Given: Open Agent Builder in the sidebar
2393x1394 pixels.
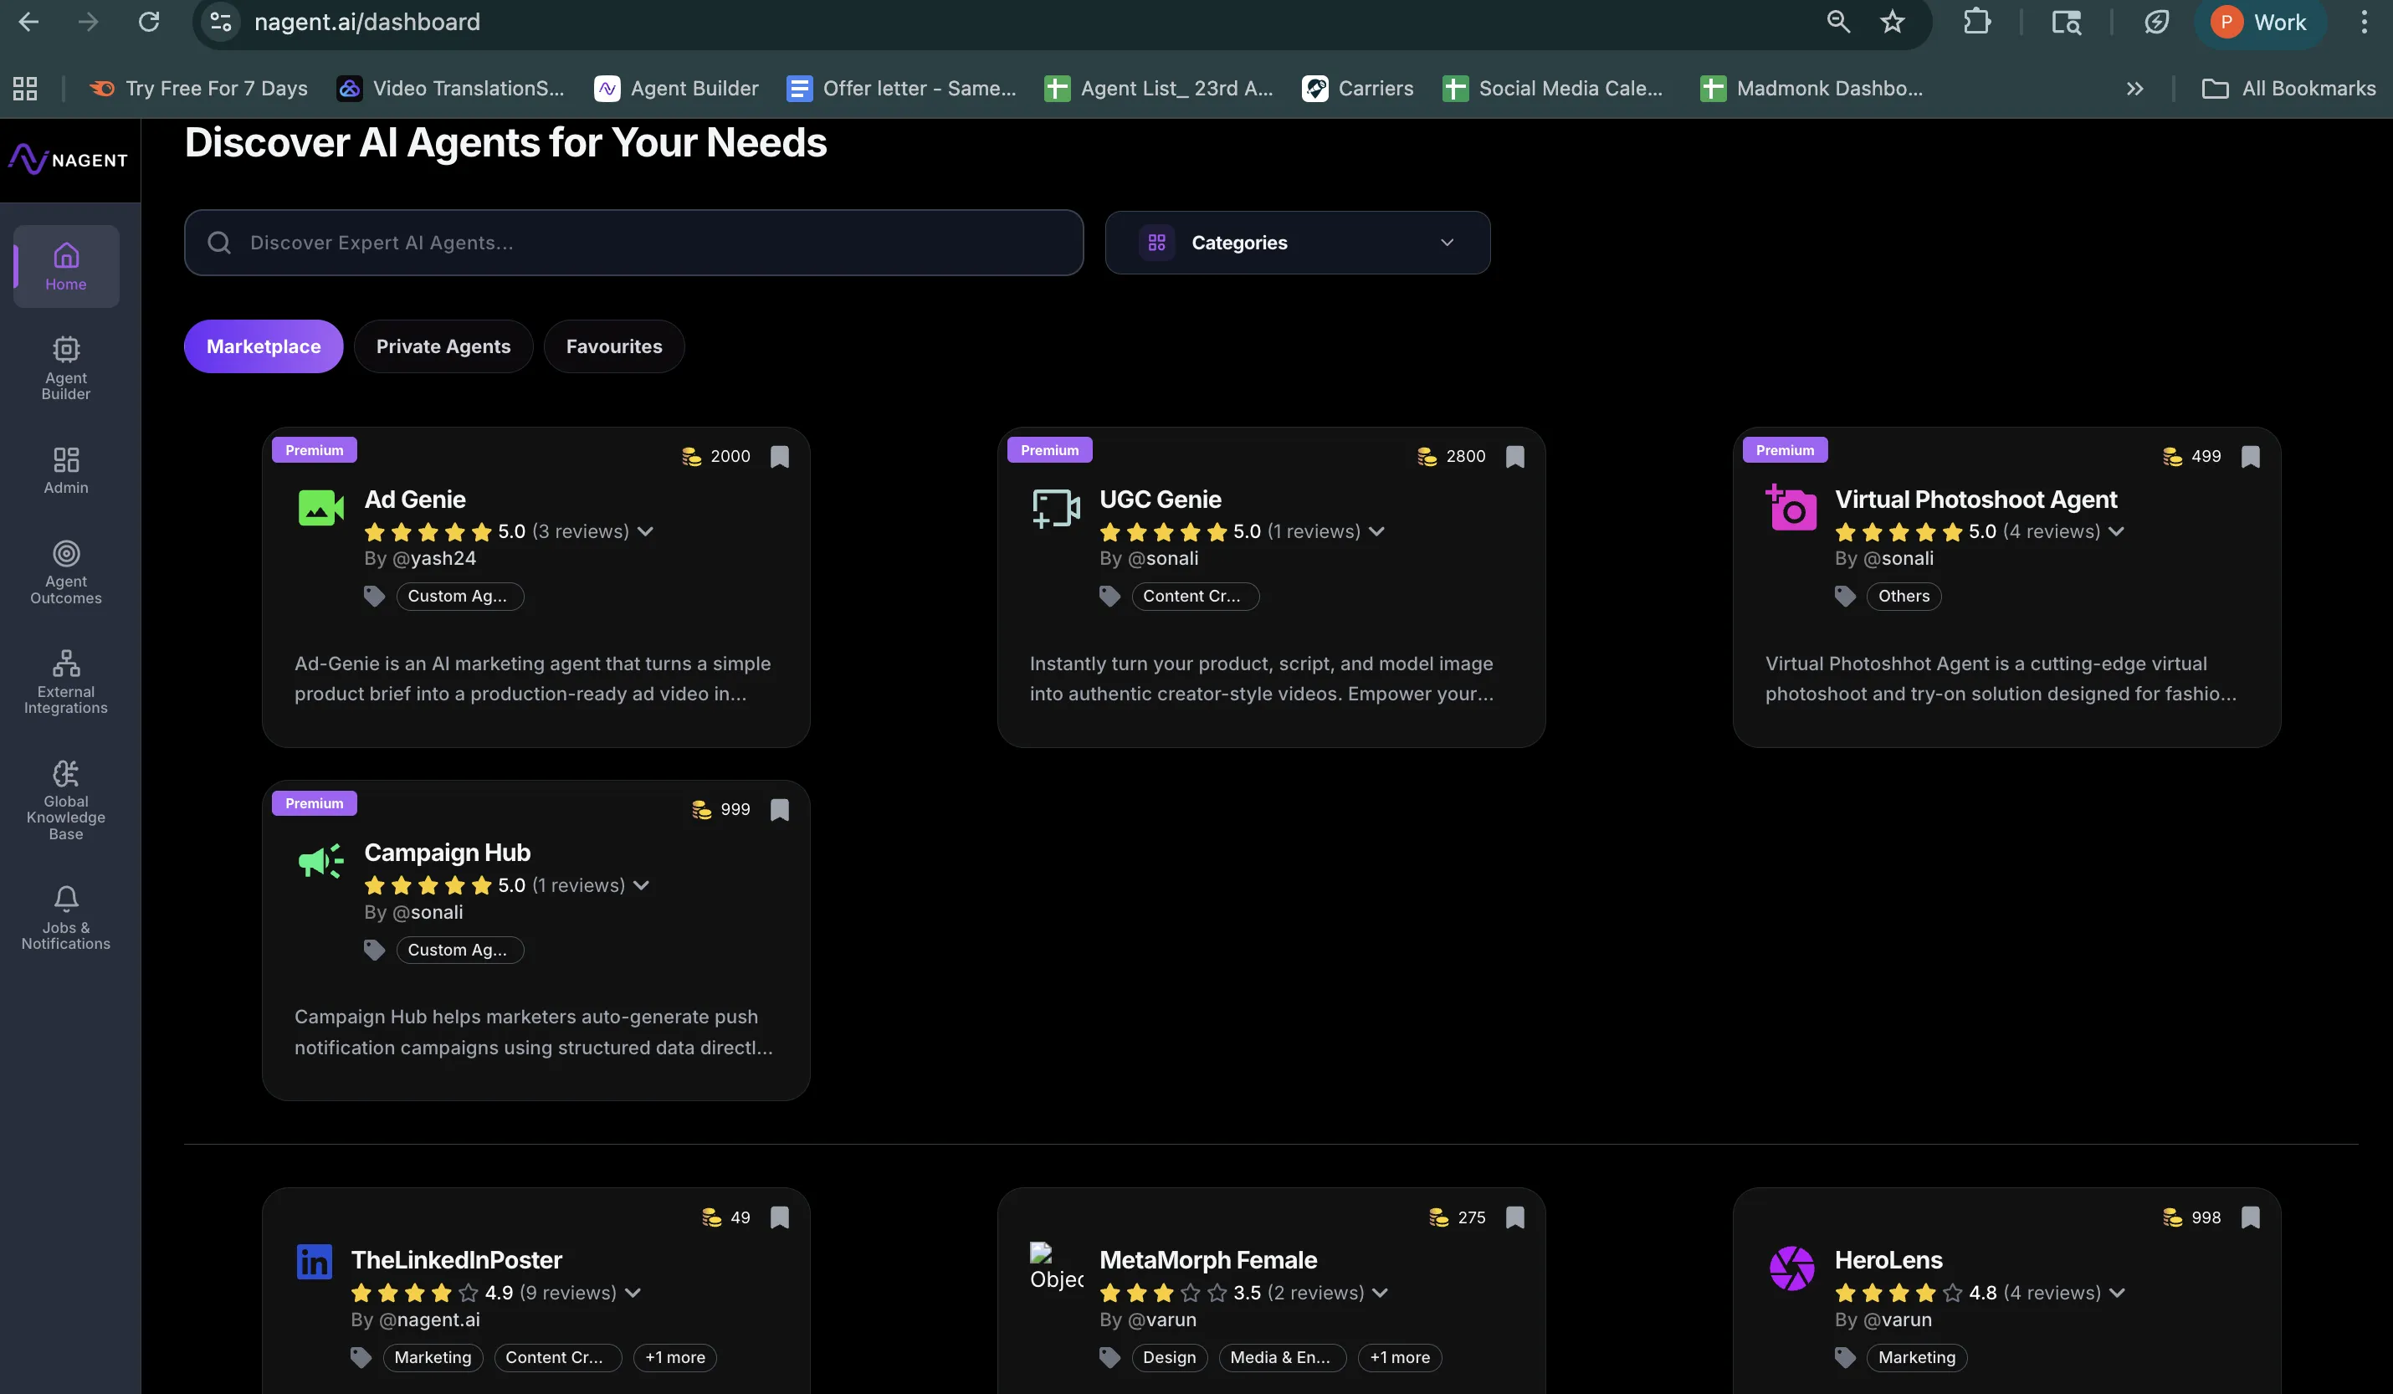Looking at the screenshot, I should coord(65,368).
